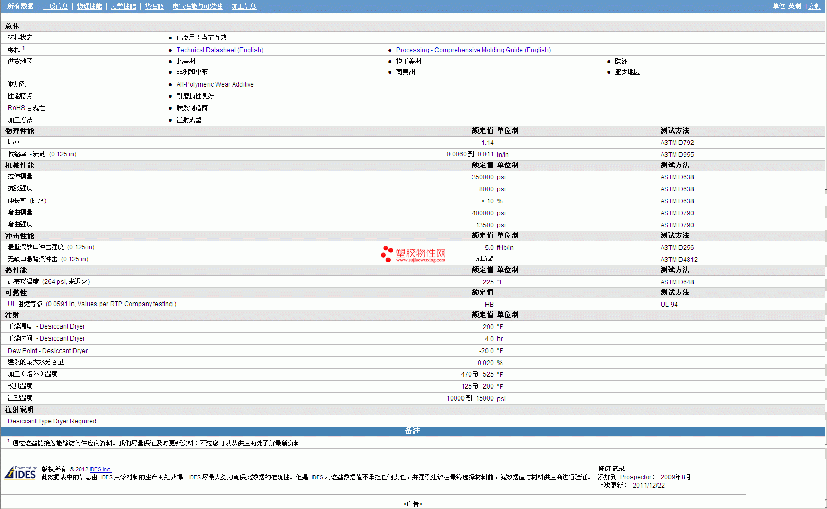Viewport: 827px width, 509px height.
Task: Click the 悬壁梁缺口冲击强度 row label
Action: [51, 247]
